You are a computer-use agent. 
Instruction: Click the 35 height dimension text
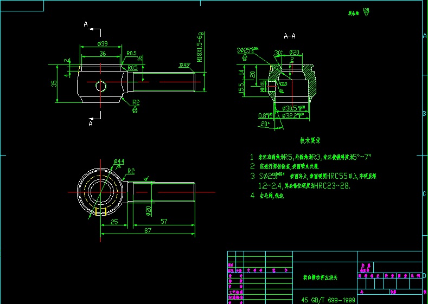(54, 83)
